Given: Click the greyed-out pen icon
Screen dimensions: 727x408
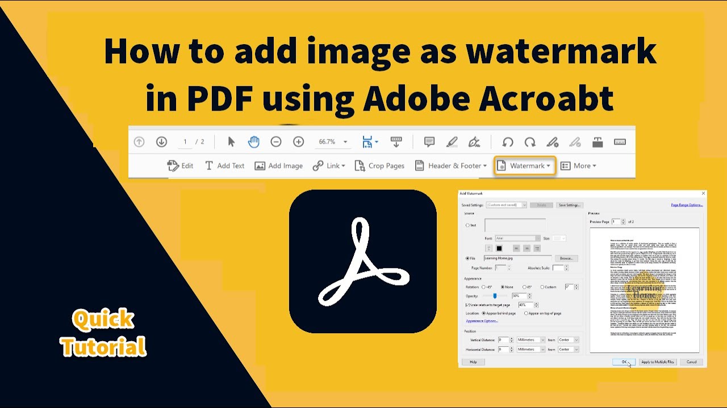Looking at the screenshot, I should click(x=575, y=142).
